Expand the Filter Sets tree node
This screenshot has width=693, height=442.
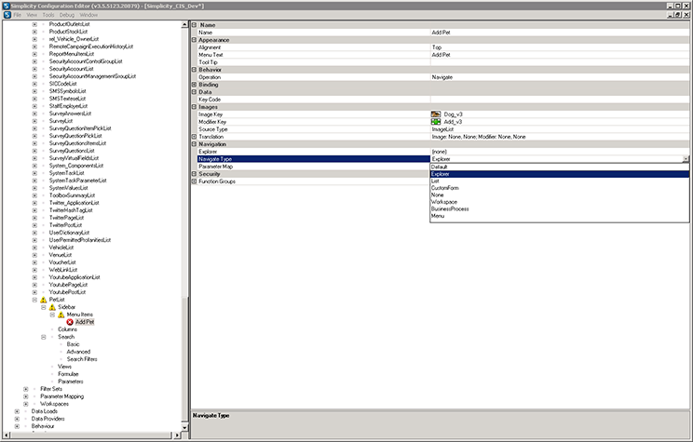[x=25, y=388]
